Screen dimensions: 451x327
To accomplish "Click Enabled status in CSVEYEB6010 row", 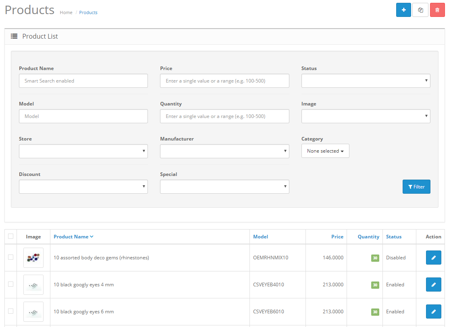I will 395,312.
